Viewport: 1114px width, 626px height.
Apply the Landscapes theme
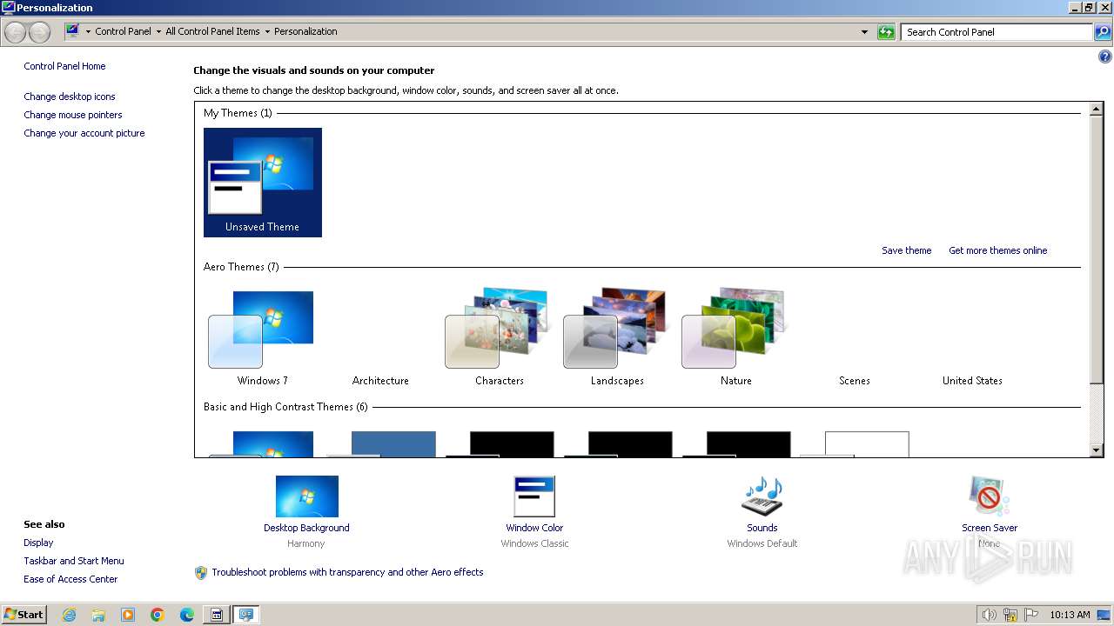point(617,338)
